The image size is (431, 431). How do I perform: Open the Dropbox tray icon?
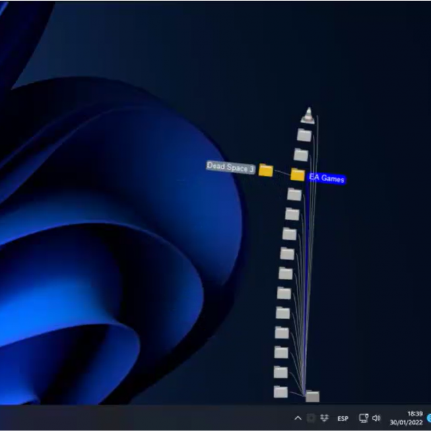point(325,418)
